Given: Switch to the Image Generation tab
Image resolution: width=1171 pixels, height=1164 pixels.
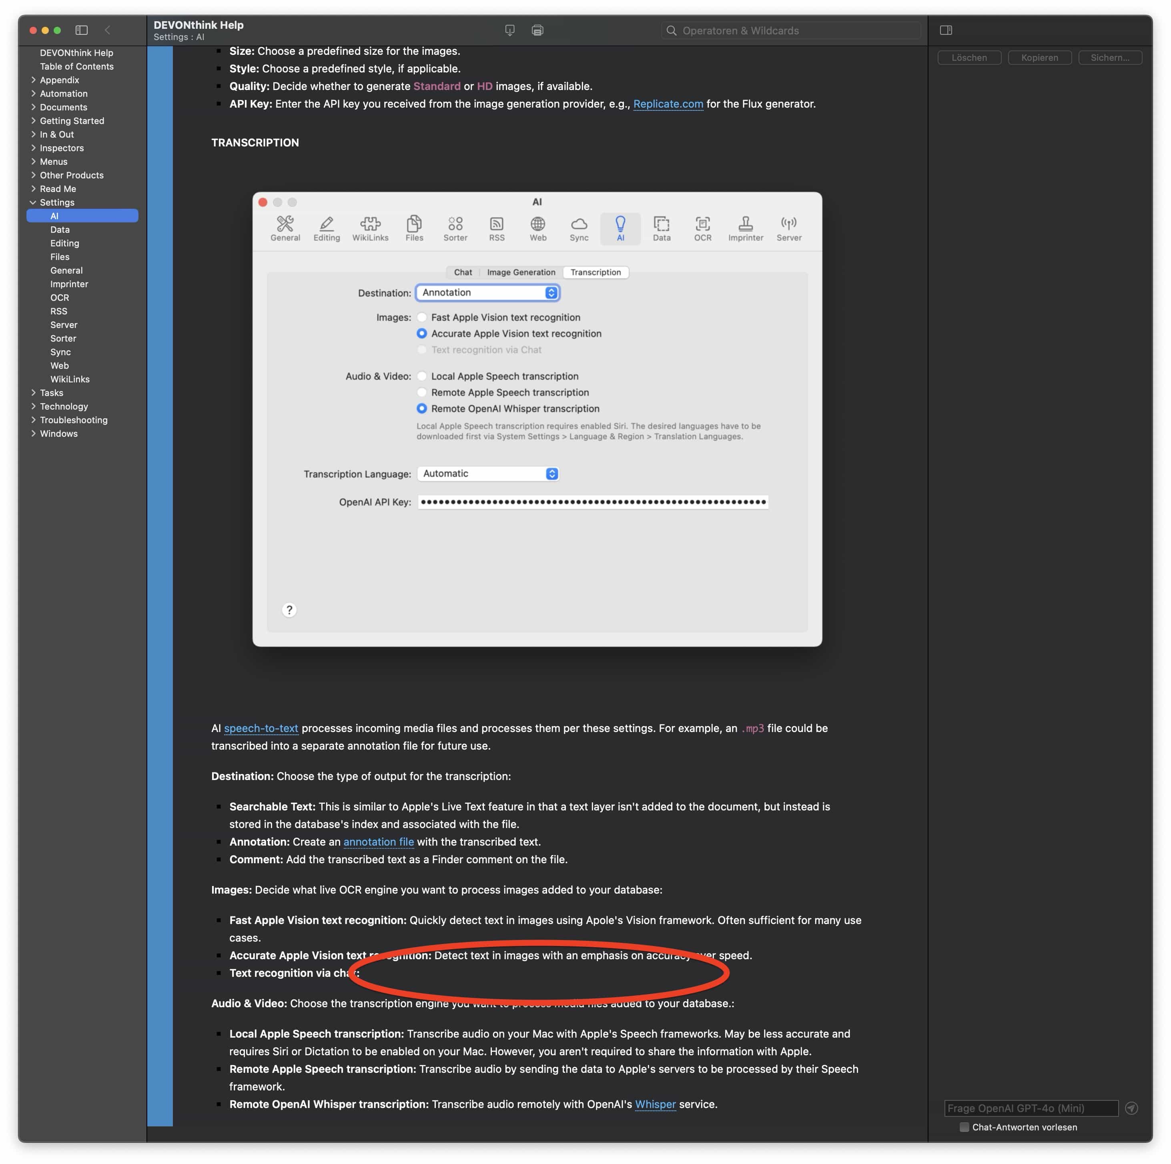Looking at the screenshot, I should pyautogui.click(x=521, y=272).
